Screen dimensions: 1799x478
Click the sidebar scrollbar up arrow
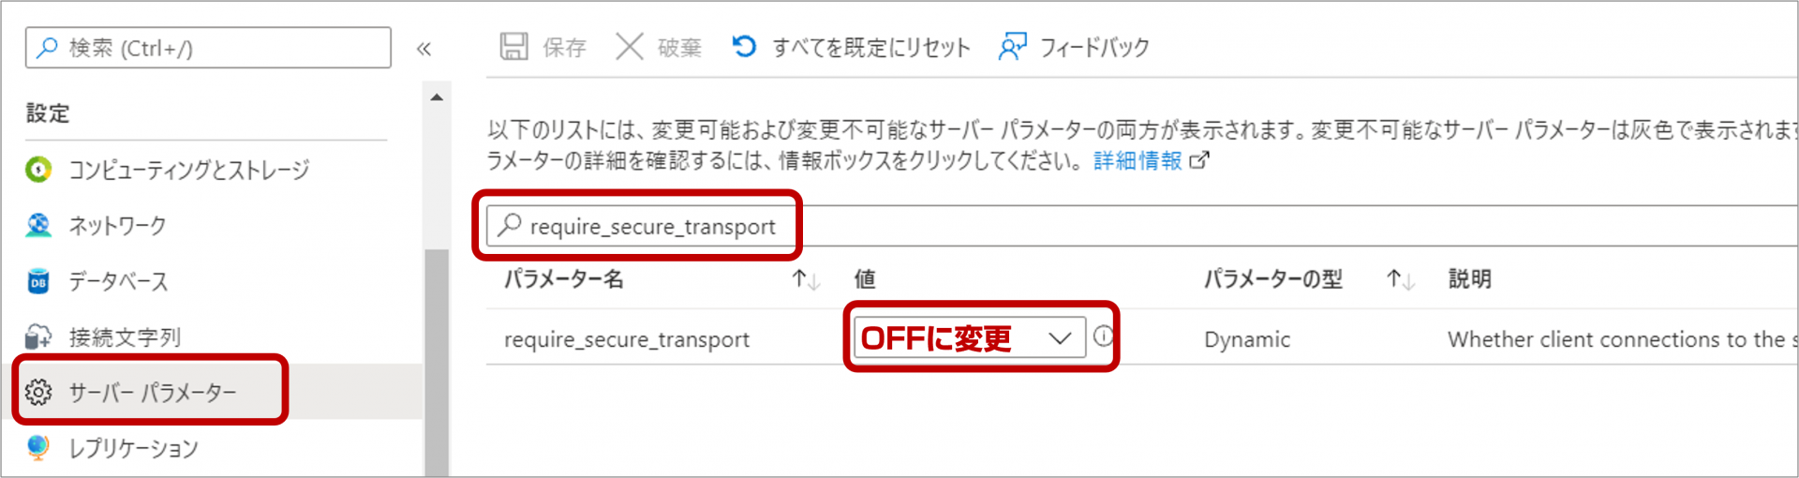[x=437, y=97]
